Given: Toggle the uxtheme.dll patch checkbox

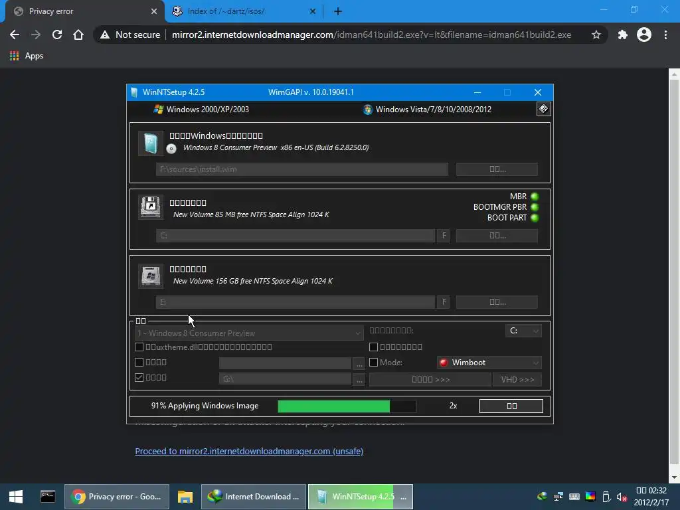Looking at the screenshot, I should [139, 347].
